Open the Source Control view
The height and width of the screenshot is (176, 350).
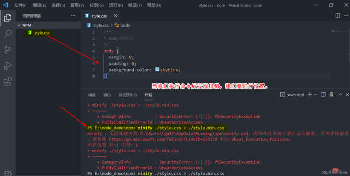[x=7, y=49]
